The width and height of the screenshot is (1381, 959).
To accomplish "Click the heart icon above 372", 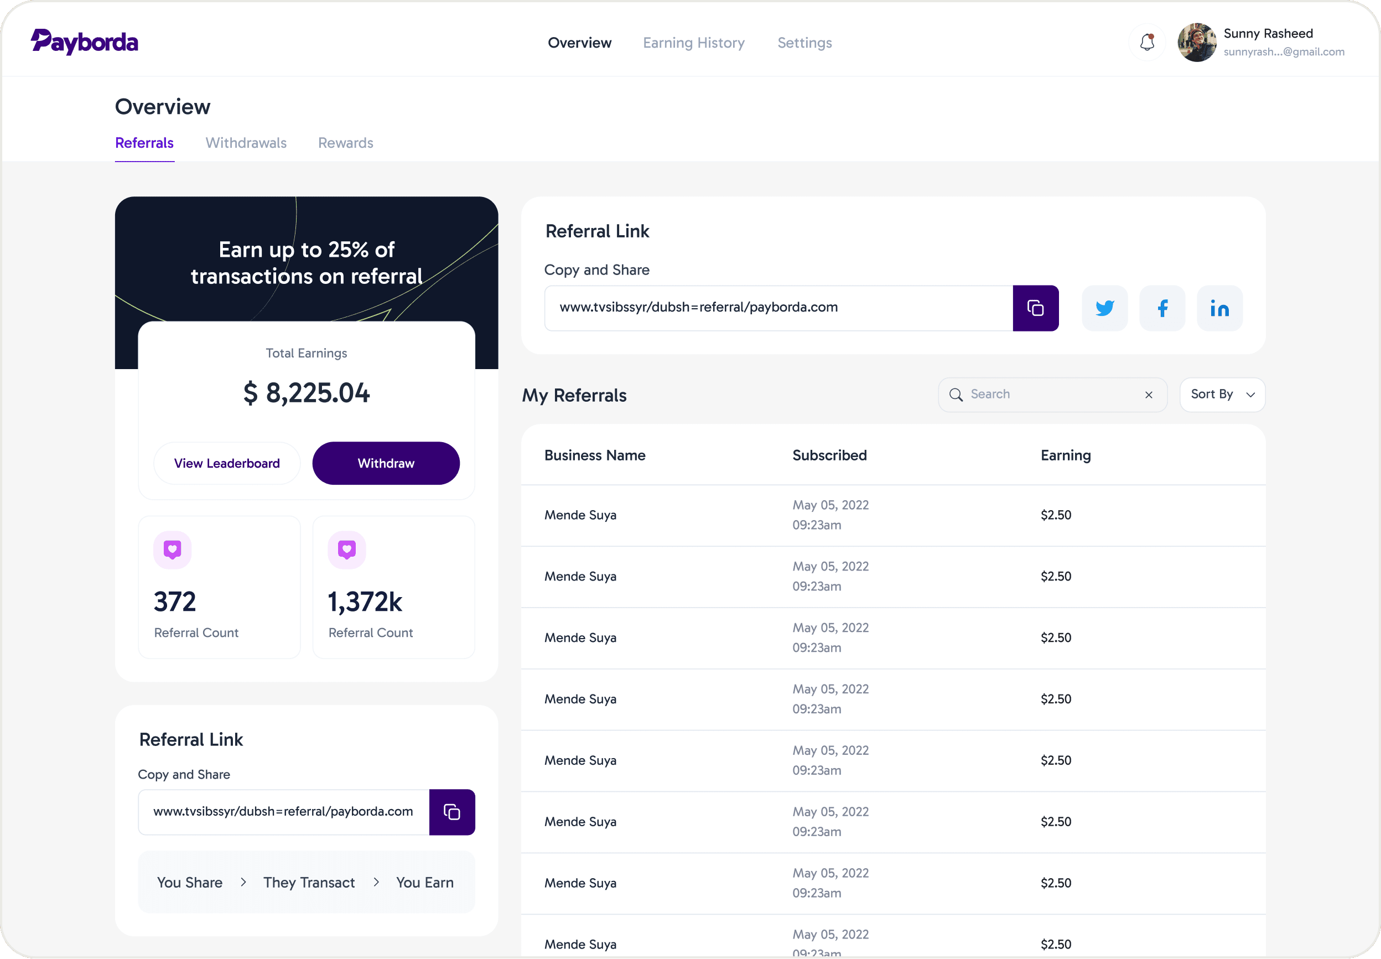I will click(173, 550).
